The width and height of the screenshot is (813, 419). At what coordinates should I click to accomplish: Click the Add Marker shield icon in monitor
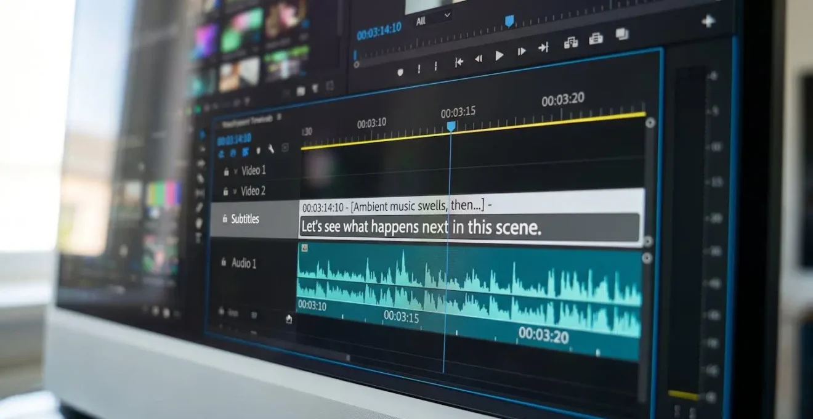(x=400, y=72)
